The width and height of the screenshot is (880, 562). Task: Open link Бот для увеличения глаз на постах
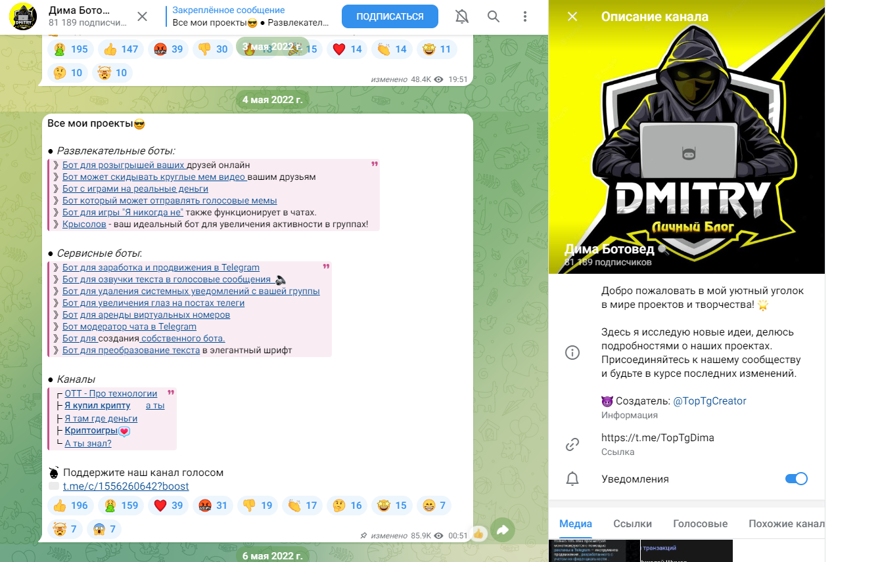tap(153, 303)
